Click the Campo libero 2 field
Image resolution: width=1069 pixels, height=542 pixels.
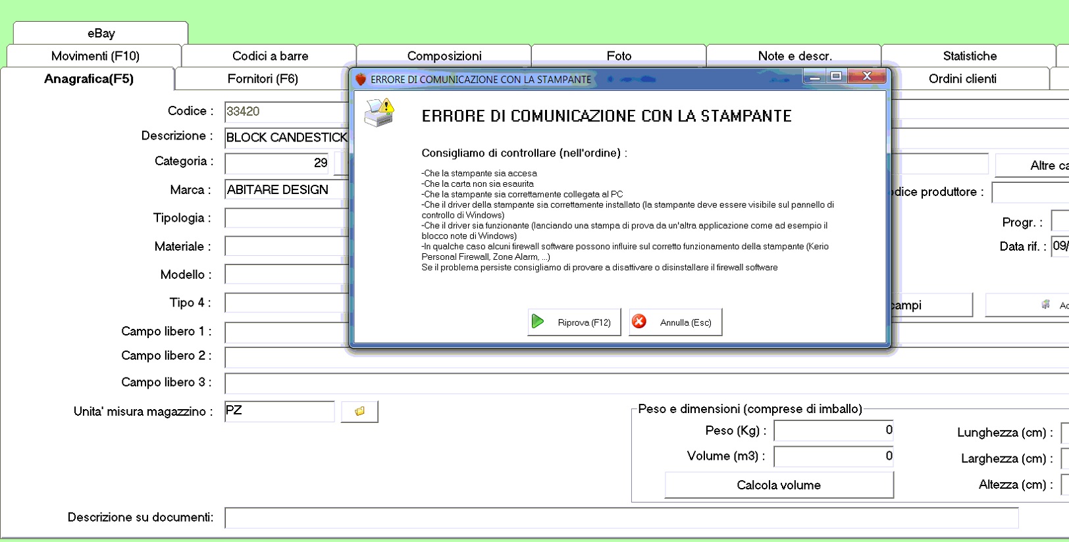[647, 357]
